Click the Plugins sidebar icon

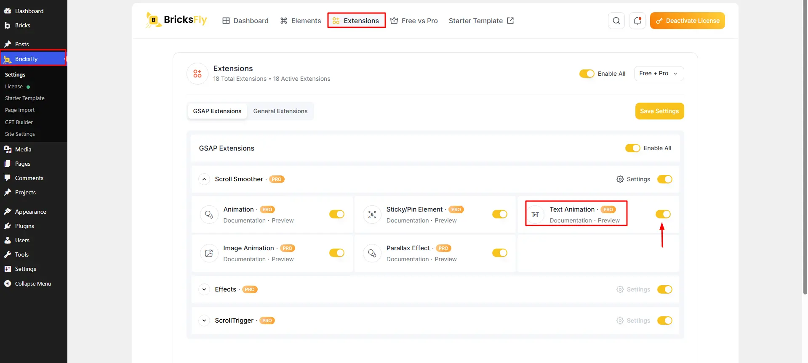point(8,226)
